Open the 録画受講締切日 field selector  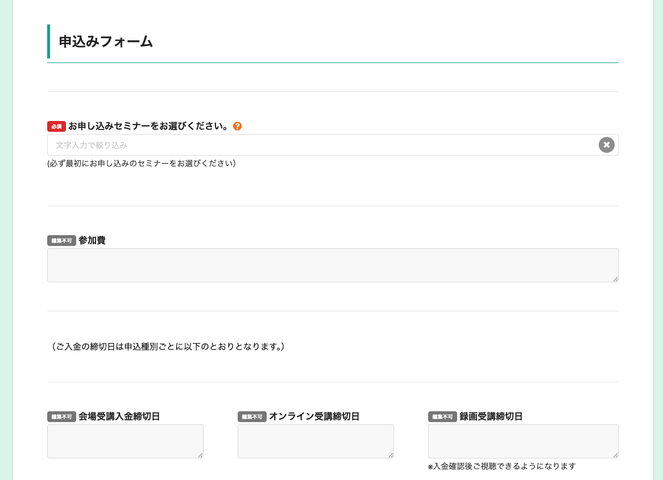pyautogui.click(x=523, y=441)
